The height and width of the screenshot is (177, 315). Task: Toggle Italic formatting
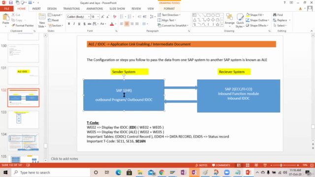pyautogui.click(x=74, y=24)
